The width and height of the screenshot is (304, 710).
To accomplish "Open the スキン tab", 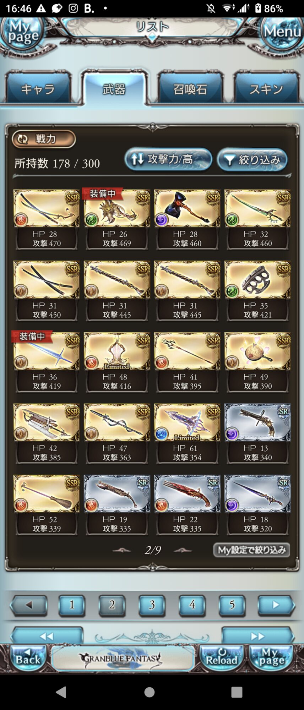I will [x=266, y=89].
